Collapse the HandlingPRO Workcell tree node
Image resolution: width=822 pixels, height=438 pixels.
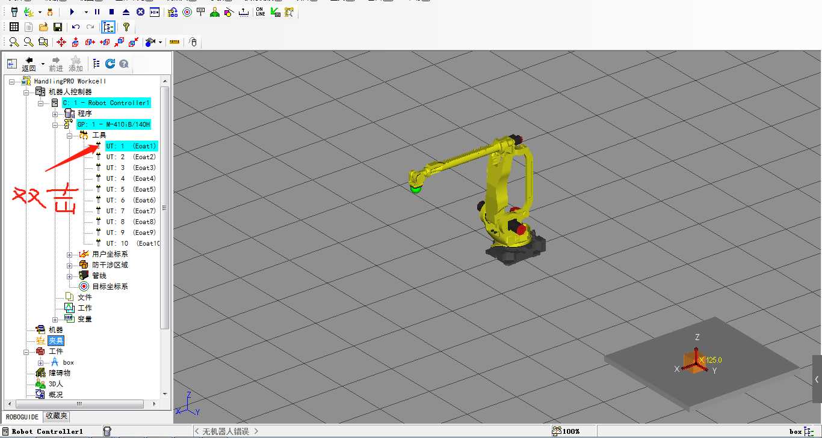click(11, 81)
